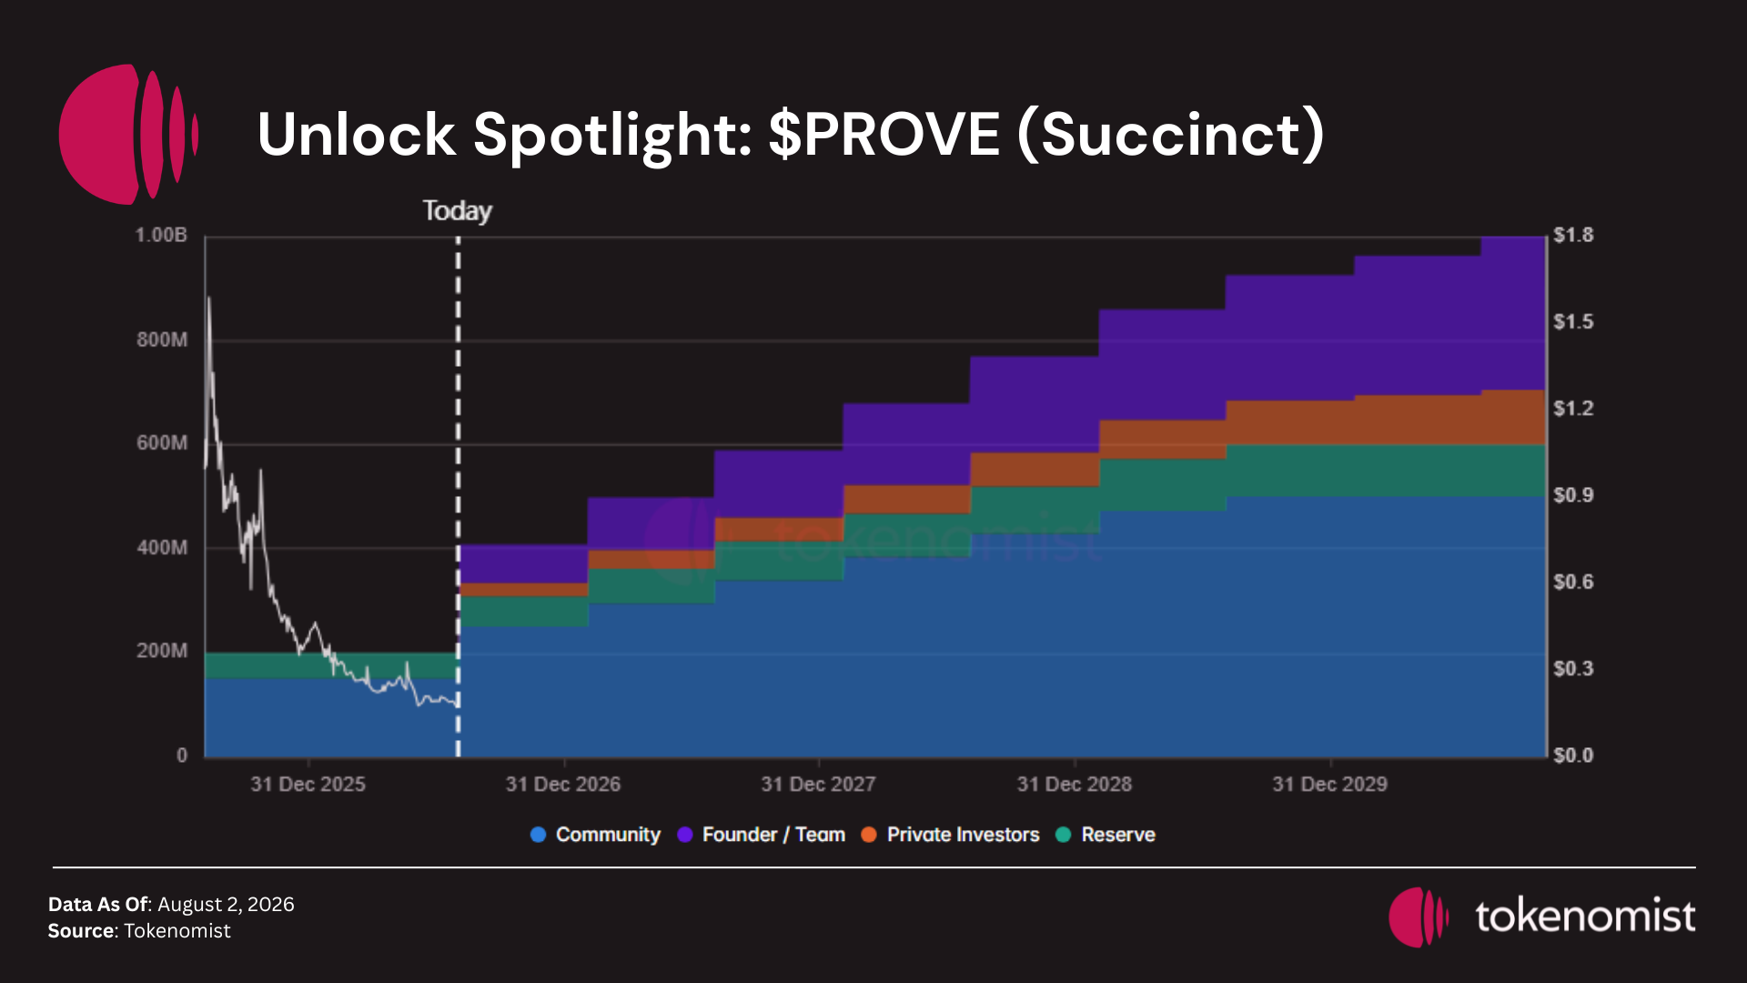Click the $0.6 price axis label
1747x983 pixels.
click(x=1573, y=582)
